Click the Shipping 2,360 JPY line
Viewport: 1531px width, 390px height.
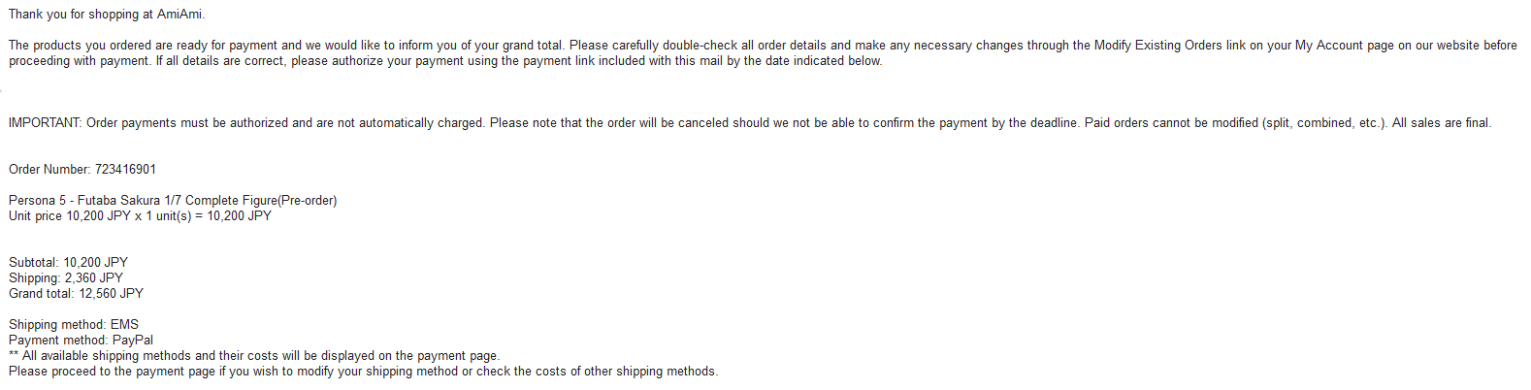pyautogui.click(x=66, y=278)
